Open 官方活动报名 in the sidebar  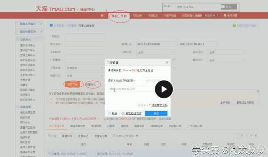[27, 65]
